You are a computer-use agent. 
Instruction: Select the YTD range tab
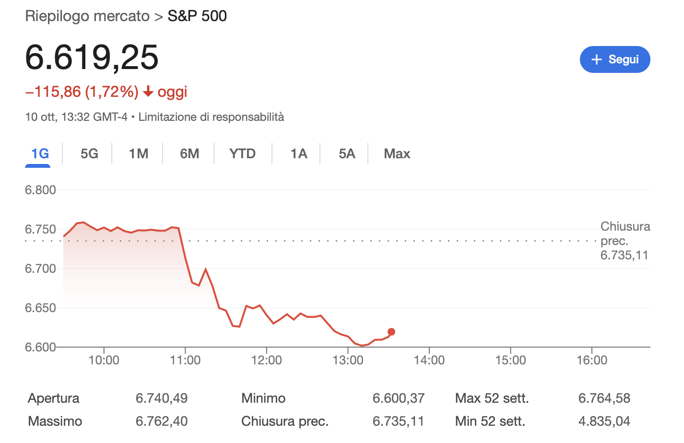coord(242,153)
